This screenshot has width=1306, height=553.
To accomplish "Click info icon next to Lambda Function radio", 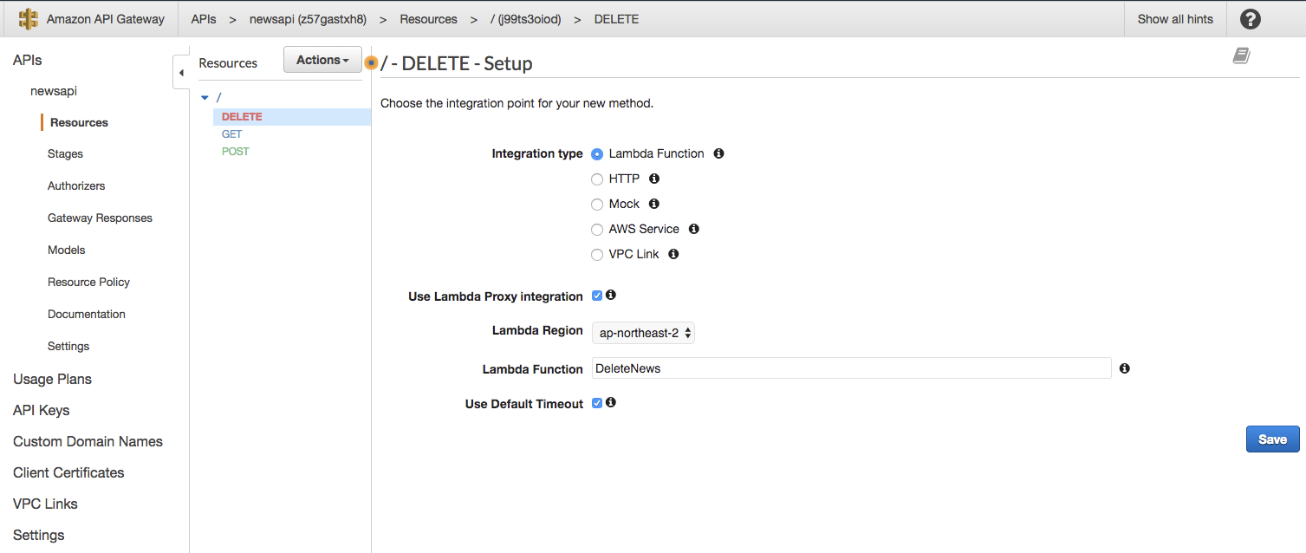I will pos(718,153).
